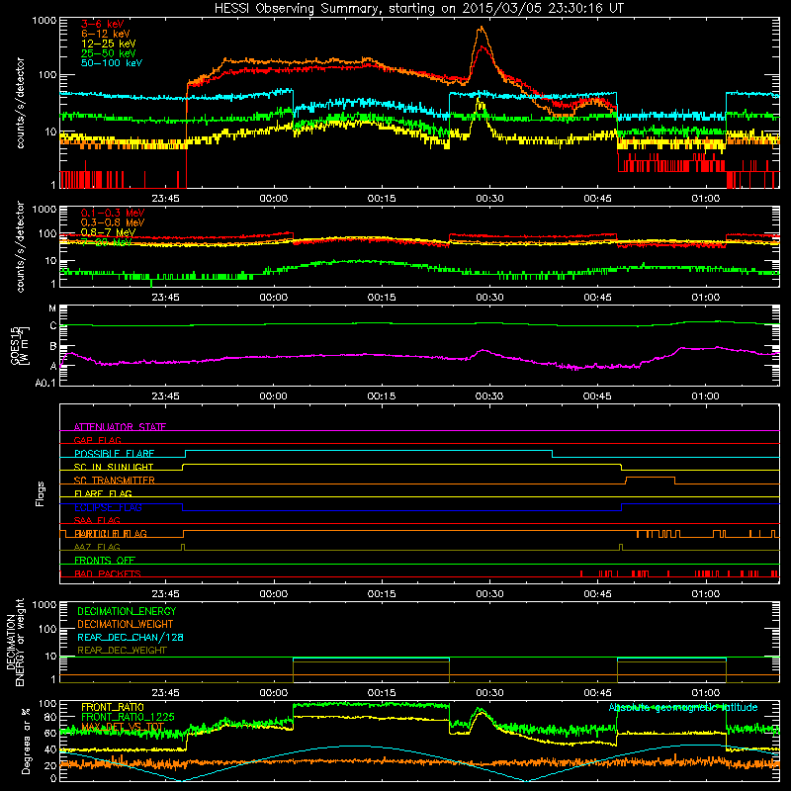Click the SC_TRANSMITTER flag label
791x791 pixels.
[x=114, y=481]
